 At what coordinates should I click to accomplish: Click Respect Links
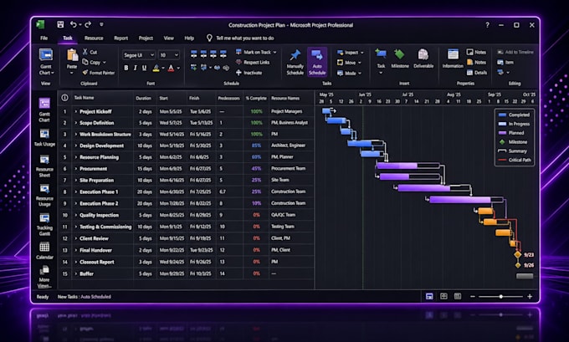(x=253, y=63)
